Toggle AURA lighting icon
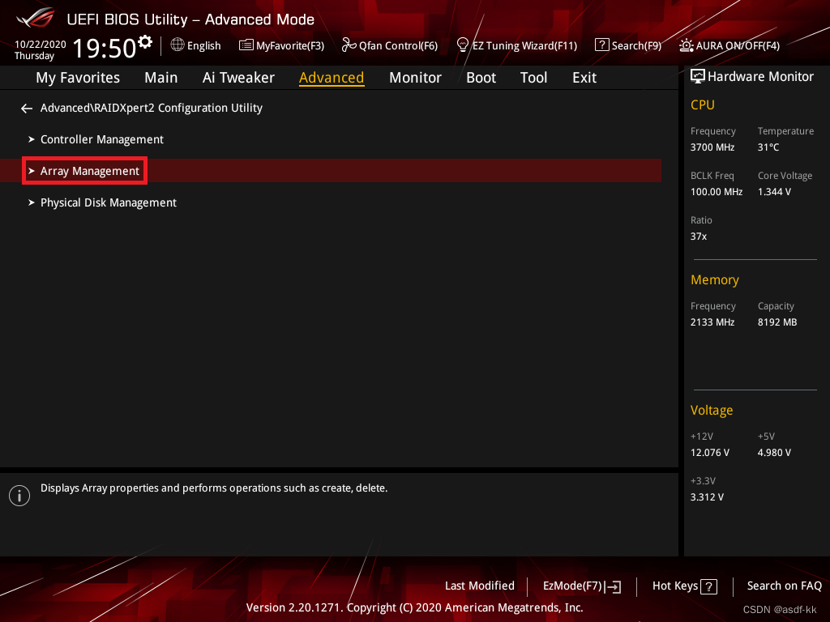 coord(686,45)
